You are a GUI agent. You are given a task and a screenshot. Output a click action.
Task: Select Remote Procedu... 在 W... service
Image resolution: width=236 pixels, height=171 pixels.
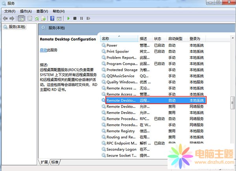[153, 125]
